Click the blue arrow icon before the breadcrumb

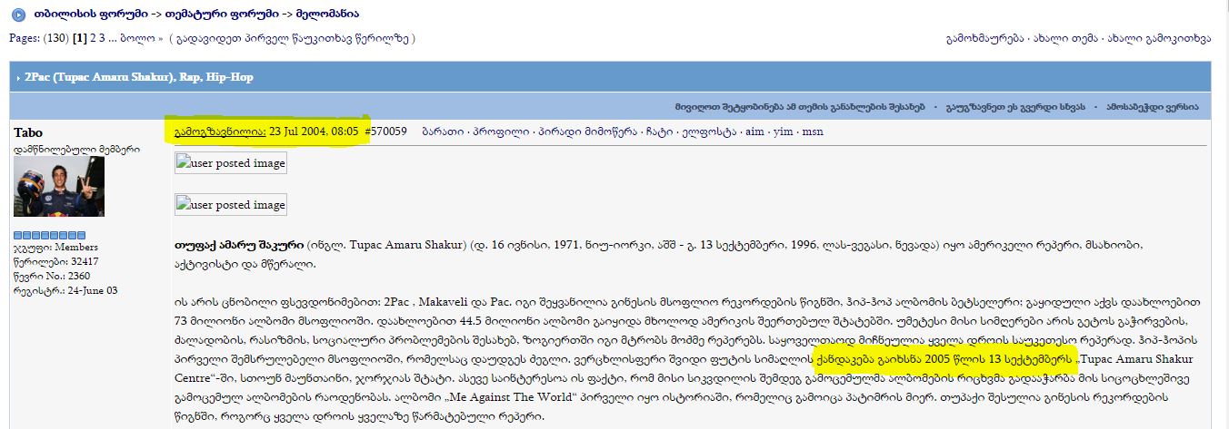click(x=18, y=14)
